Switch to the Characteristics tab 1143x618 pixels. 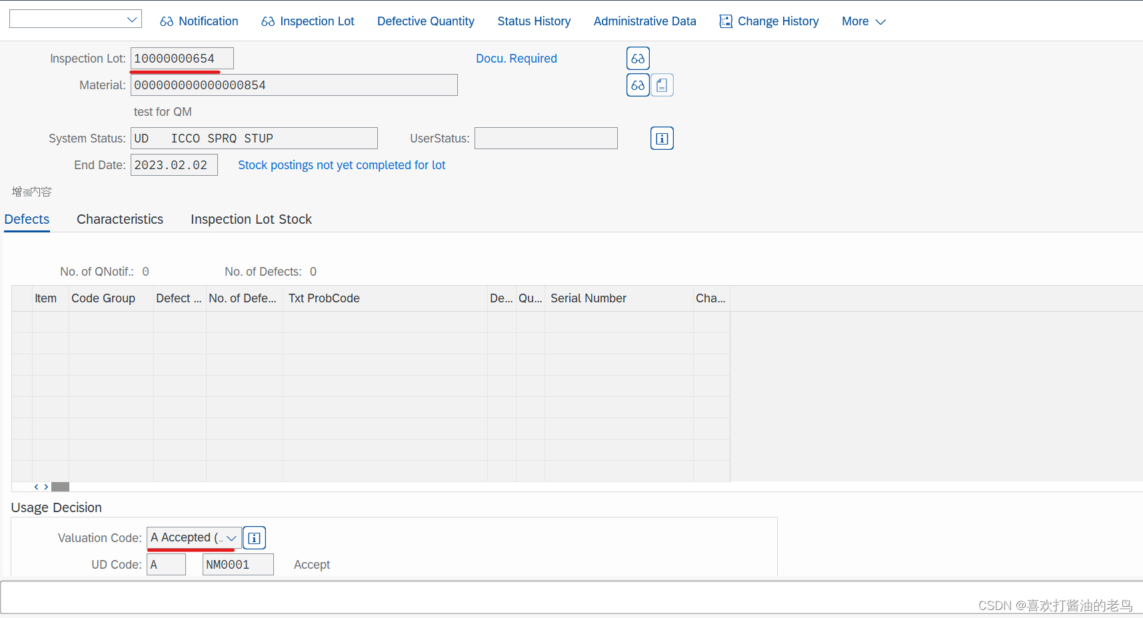119,219
